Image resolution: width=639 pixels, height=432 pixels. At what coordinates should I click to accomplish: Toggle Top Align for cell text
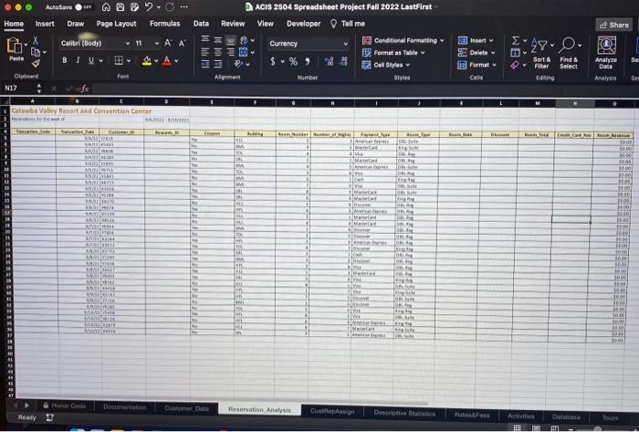click(205, 39)
